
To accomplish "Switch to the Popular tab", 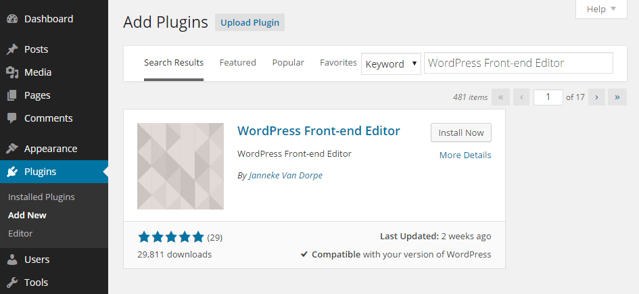I will [288, 63].
